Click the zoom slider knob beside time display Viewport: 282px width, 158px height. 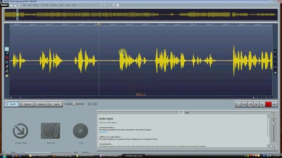[x=74, y=104]
